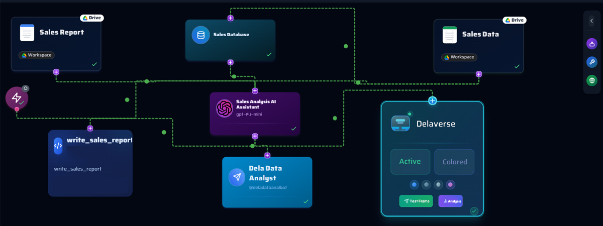Collapse the side panel with the chevron arrow
Viewport: 603px width, 226px height.
click(x=591, y=21)
